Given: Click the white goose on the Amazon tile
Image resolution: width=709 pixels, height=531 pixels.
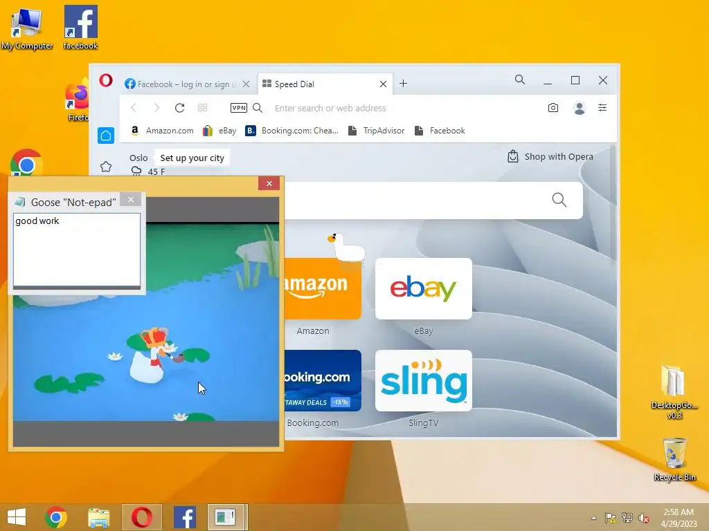Looking at the screenshot, I should pyautogui.click(x=346, y=248).
